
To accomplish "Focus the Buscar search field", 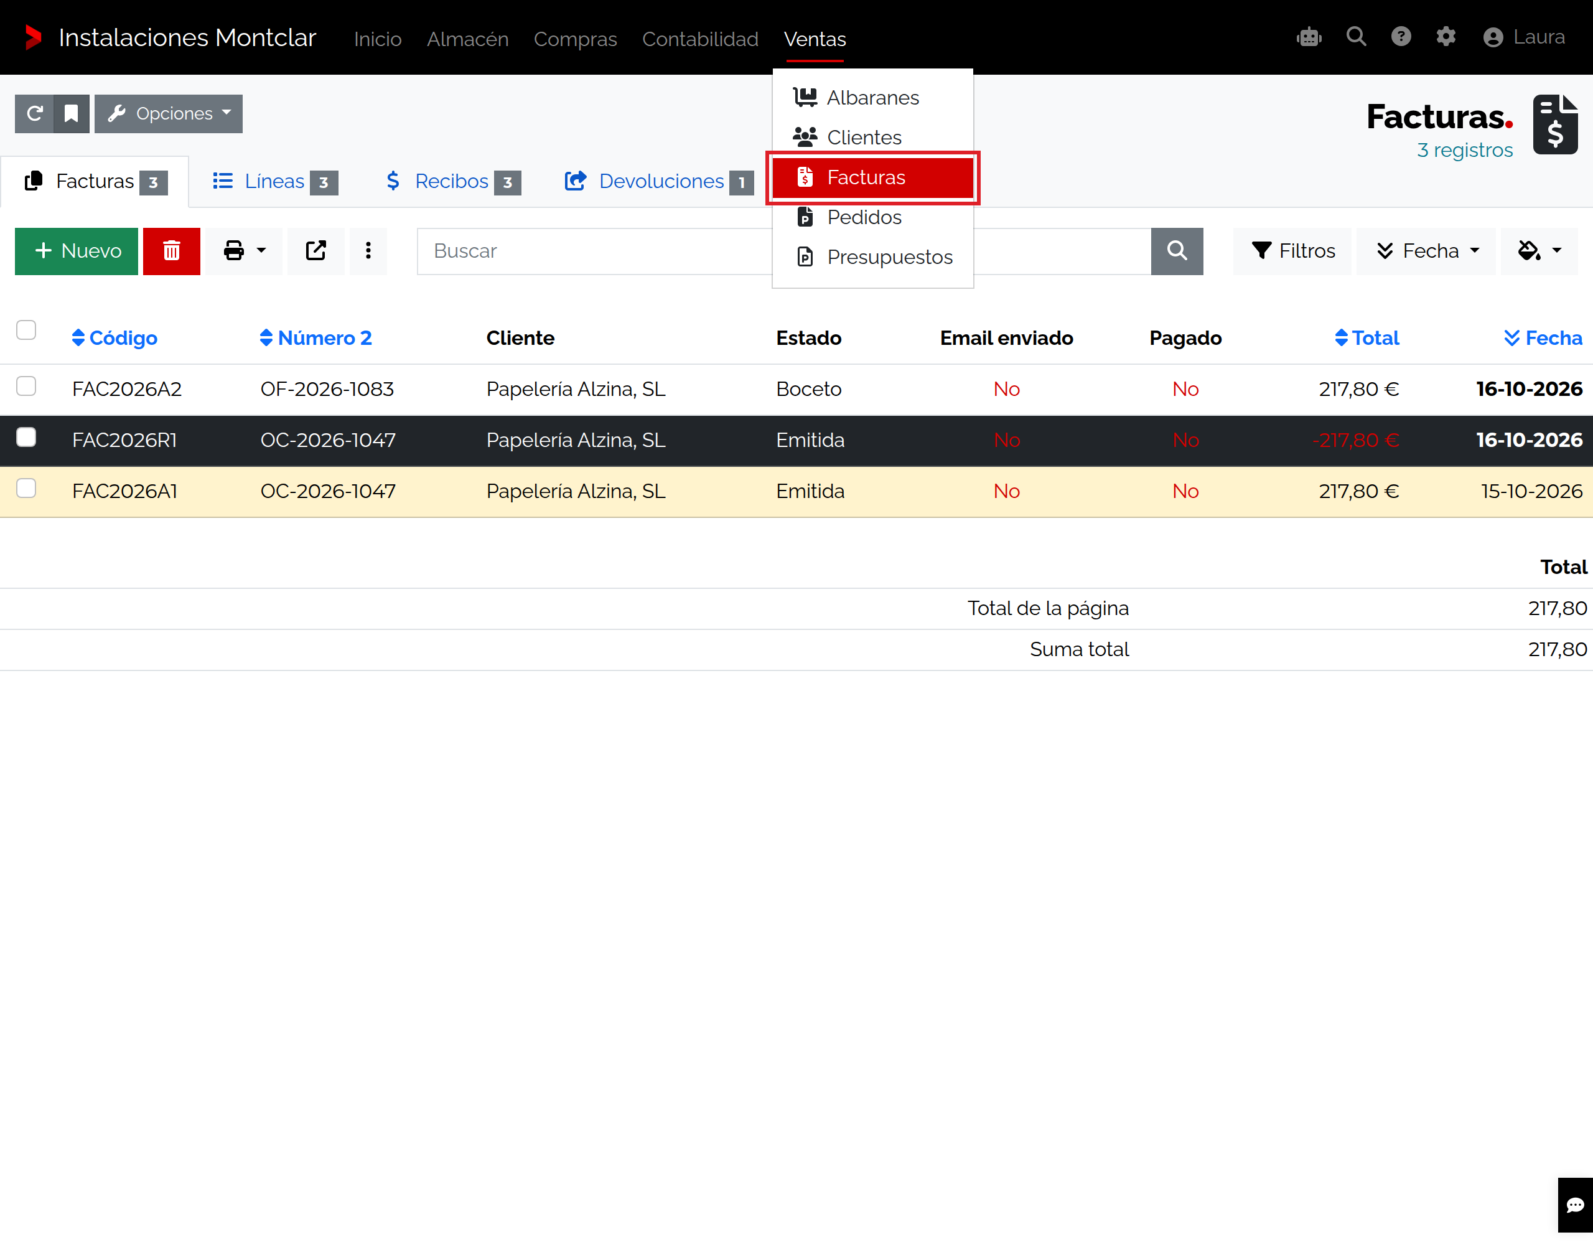I will pyautogui.click(x=784, y=251).
